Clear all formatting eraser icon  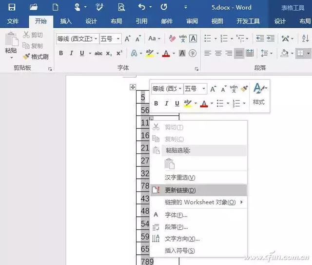172,38
